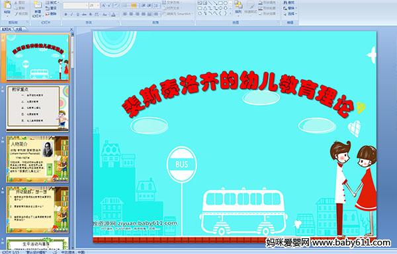Justify the paragraph text
This screenshot has height=254, width=397.
click(x=144, y=14)
